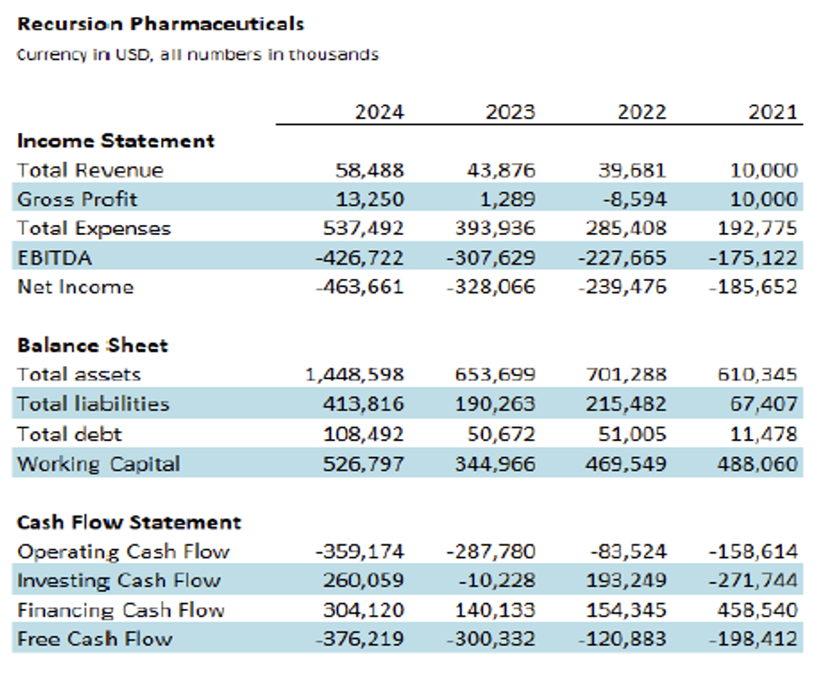Click the 2024 Investing Cash Flow value 260,059
831x673 pixels.
(364, 580)
